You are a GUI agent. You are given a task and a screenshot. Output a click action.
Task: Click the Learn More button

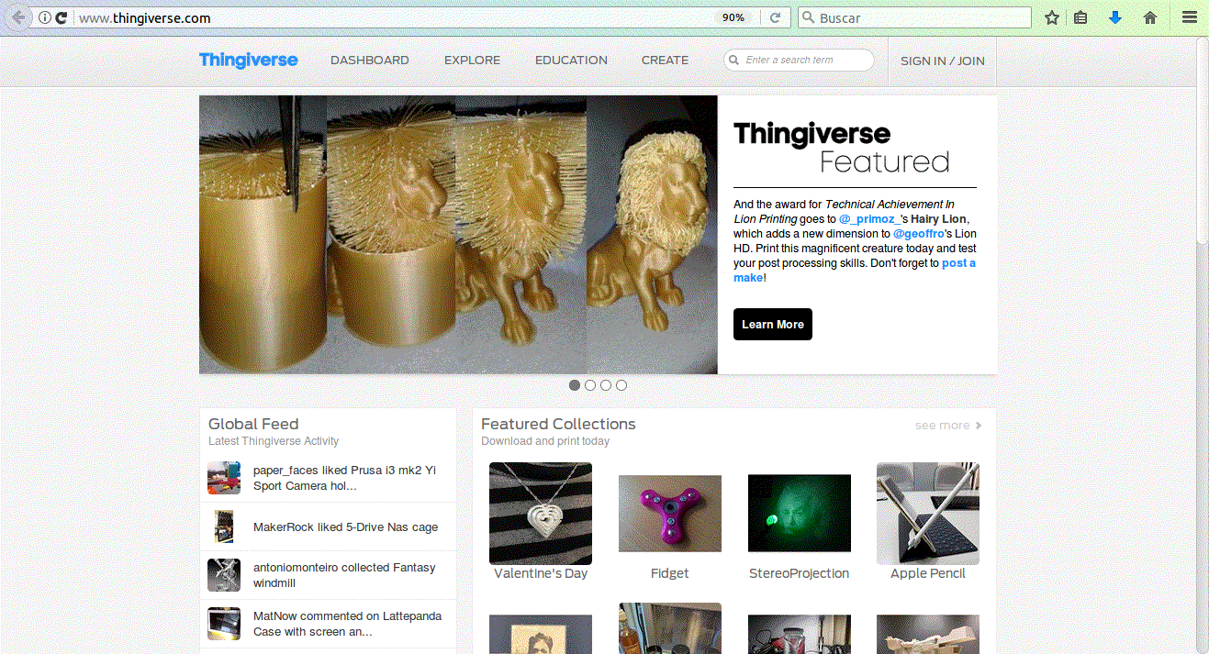[x=772, y=324]
